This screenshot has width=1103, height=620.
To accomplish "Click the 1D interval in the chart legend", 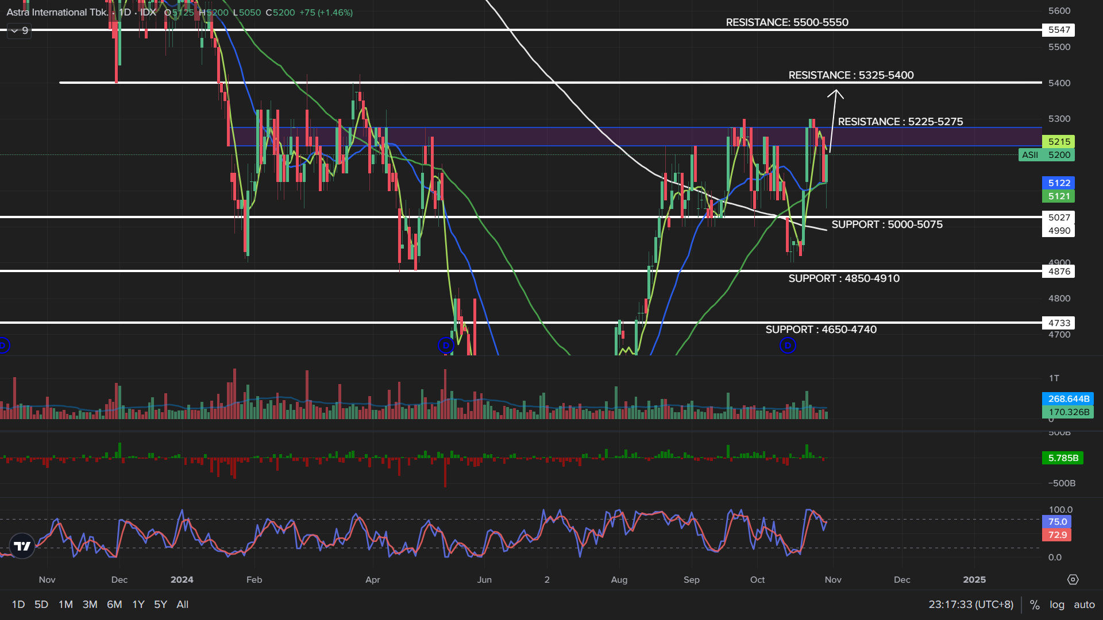I will pos(125,11).
